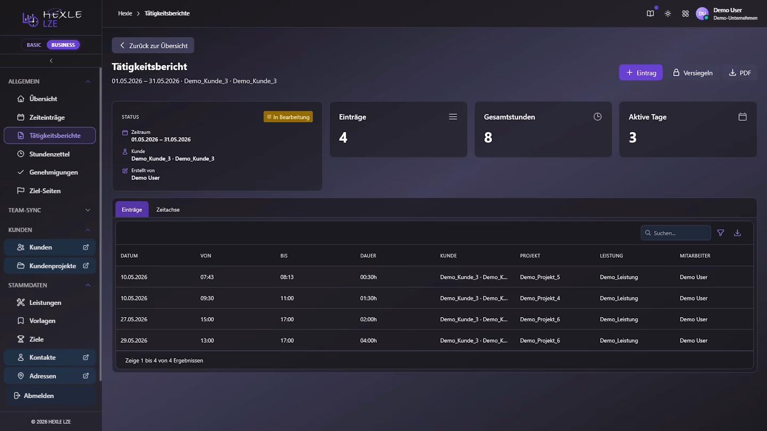Screen dimensions: 767x431
Task: Click Demo_Projekt_5 cell
Action: (x=540, y=277)
